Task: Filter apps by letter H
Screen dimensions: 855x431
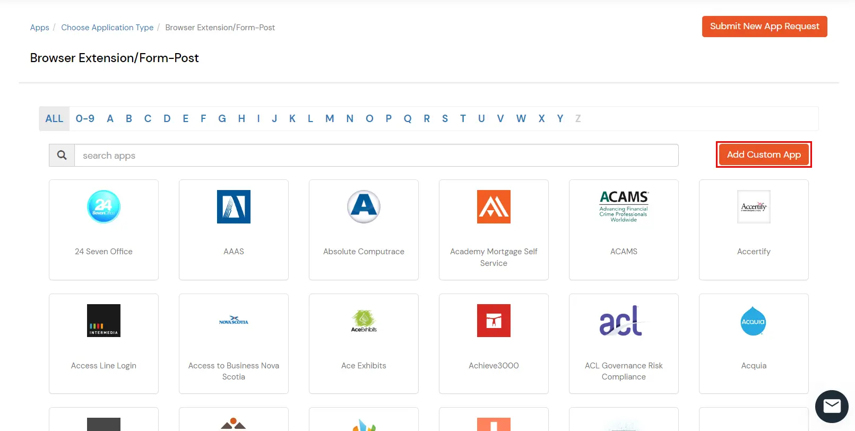Action: [241, 118]
